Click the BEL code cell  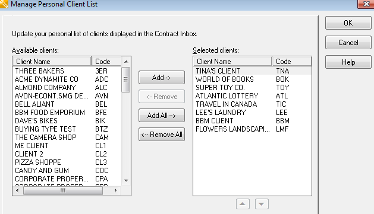tap(101, 104)
